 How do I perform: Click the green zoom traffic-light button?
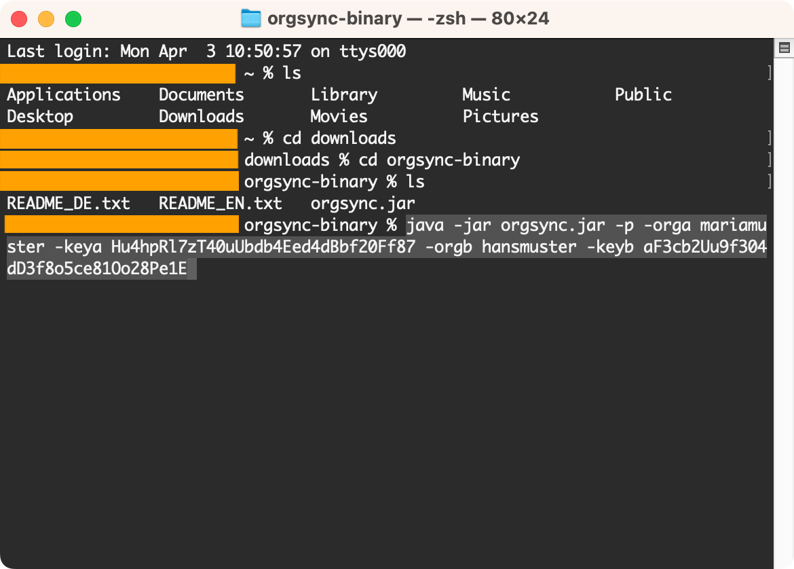[73, 19]
